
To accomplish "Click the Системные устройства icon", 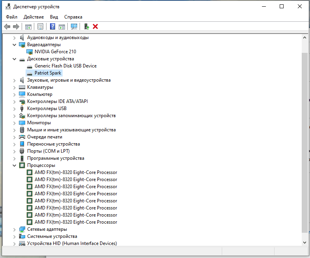I will click(x=22, y=236).
